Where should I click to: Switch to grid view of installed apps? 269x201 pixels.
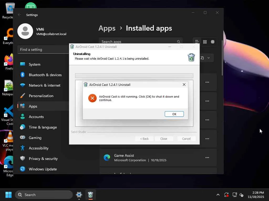coord(205,42)
